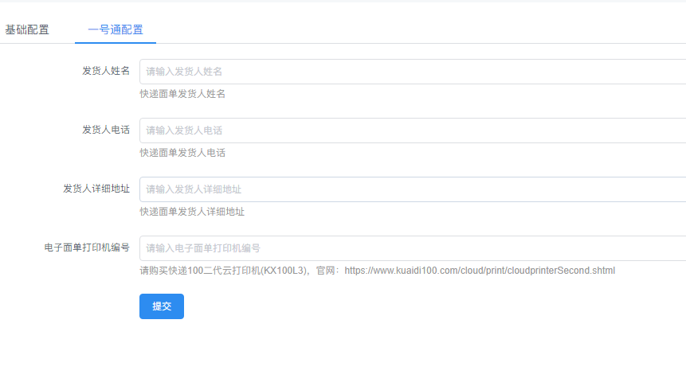Screen dimensions: 686x386
Task: Select the 一号通配置 tab
Action: 116,30
